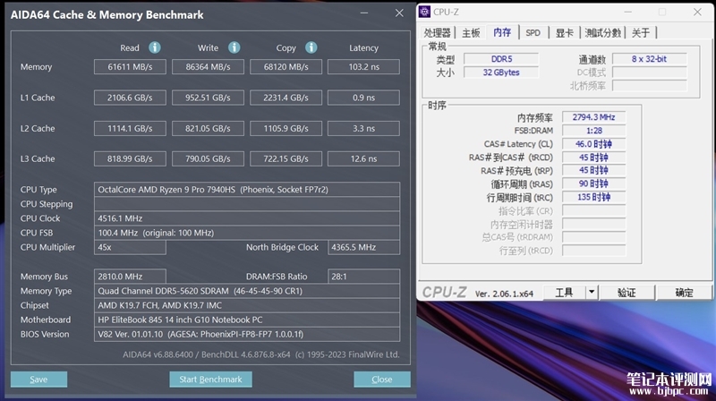This screenshot has width=716, height=401.
Task: Click the Motherboard field HP EliteBook 845
Action: [x=247, y=320]
